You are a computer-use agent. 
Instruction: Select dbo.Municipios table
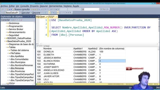pyautogui.click(x=18, y=62)
